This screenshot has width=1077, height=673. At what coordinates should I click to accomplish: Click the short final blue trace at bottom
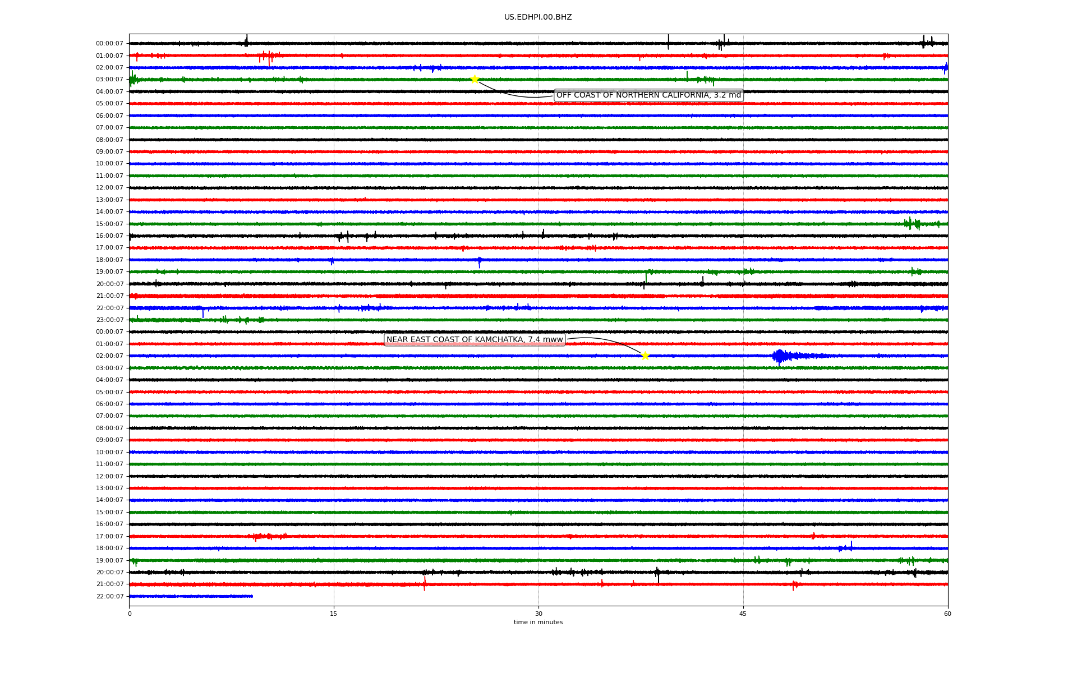click(x=191, y=596)
